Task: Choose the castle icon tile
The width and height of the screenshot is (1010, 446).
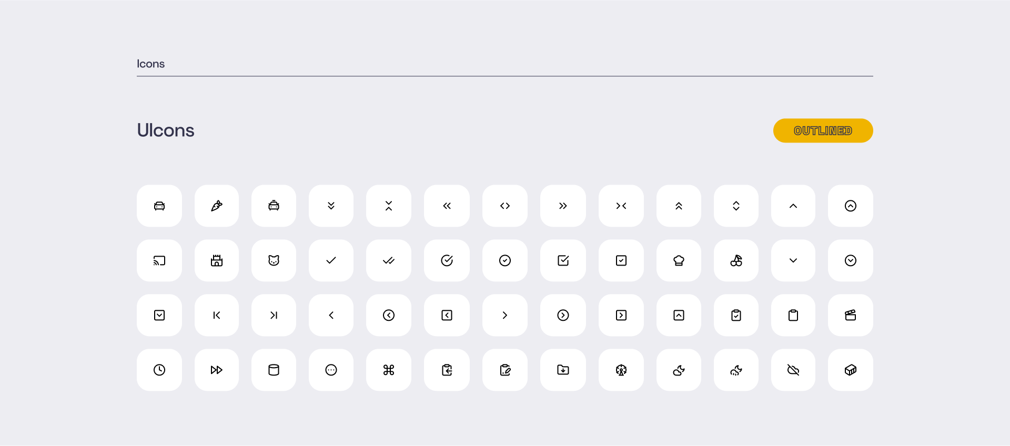Action: [217, 260]
